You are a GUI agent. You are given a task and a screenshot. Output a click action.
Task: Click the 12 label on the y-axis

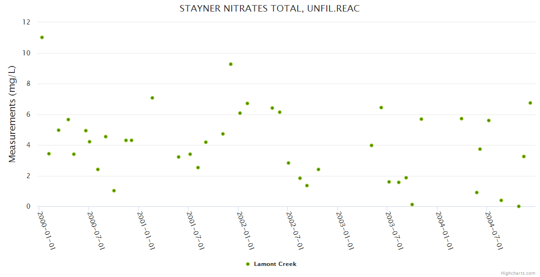click(26, 22)
